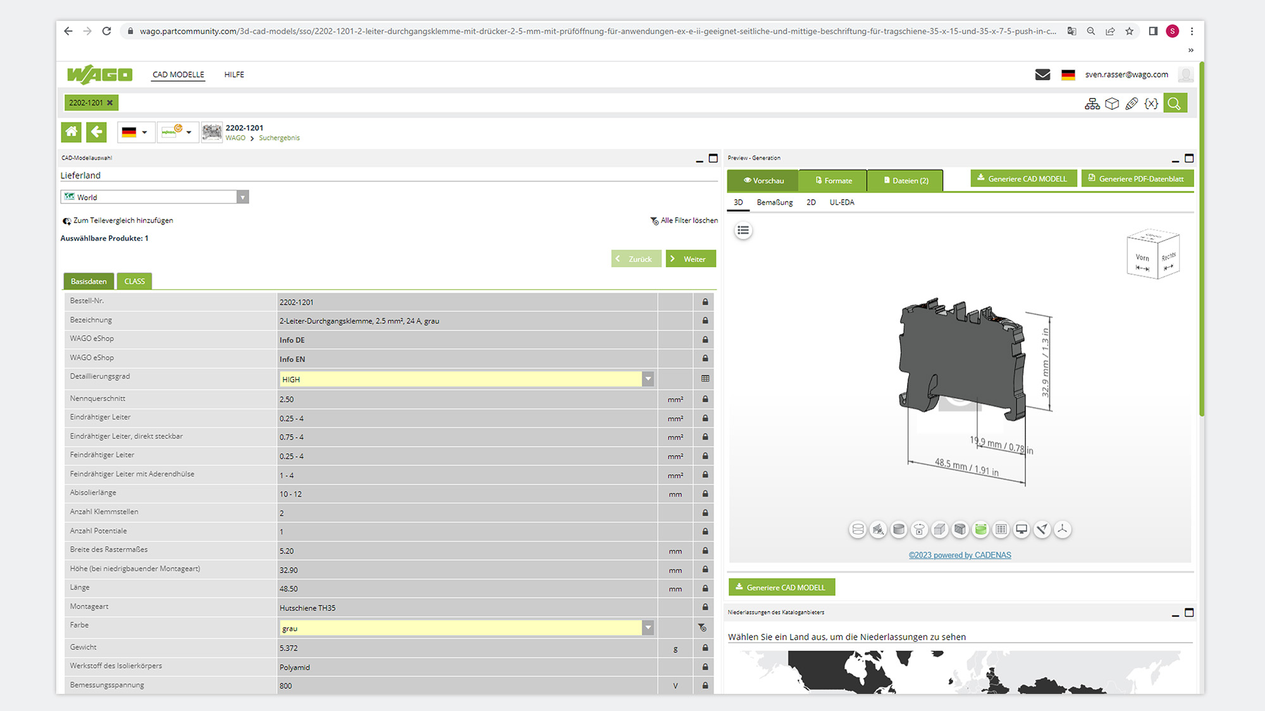Switch to the UL-EDA tab
Screen dimensions: 1265x711
click(842, 202)
